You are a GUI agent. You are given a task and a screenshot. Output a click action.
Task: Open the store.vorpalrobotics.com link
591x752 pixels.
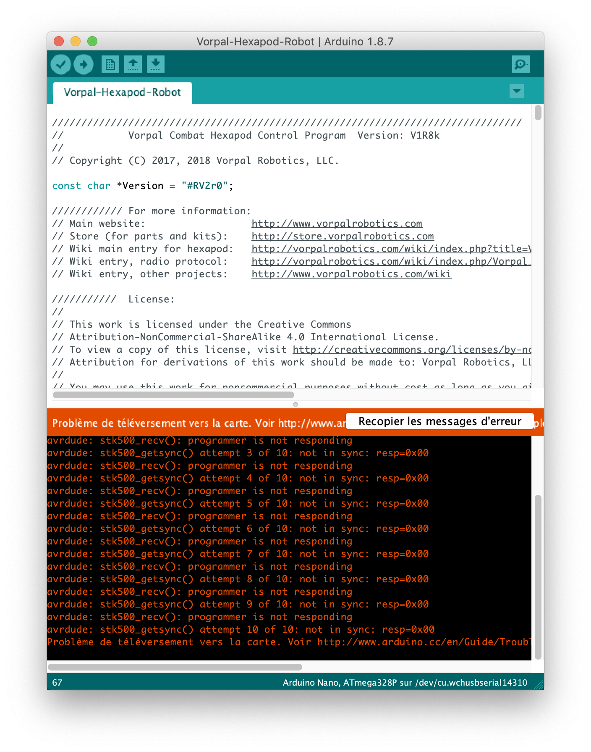pyautogui.click(x=343, y=236)
